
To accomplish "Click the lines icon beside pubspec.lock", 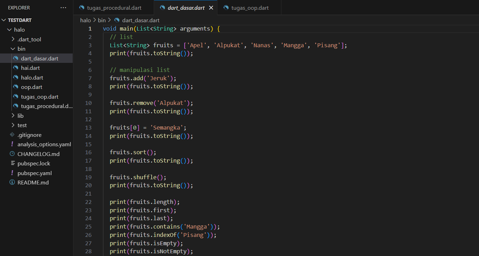I will [x=13, y=163].
